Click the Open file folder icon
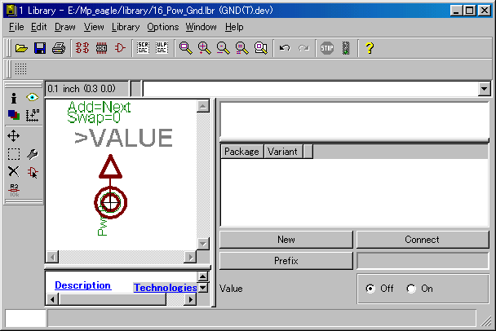Viewport: 496px width, 331px height. (x=21, y=48)
